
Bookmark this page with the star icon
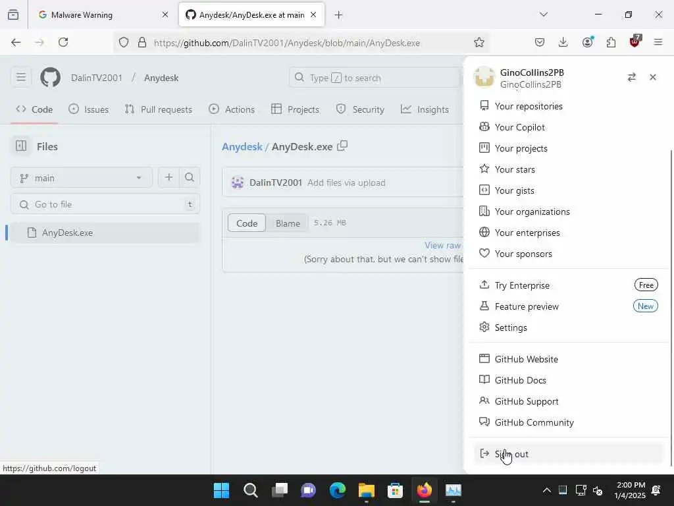(479, 43)
